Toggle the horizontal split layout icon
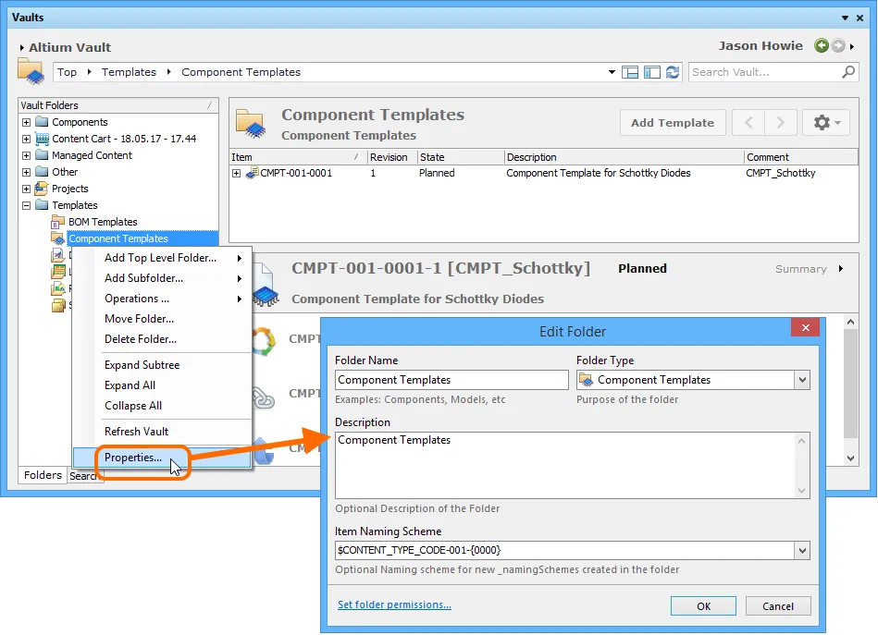This screenshot has width=878, height=635. [630, 72]
